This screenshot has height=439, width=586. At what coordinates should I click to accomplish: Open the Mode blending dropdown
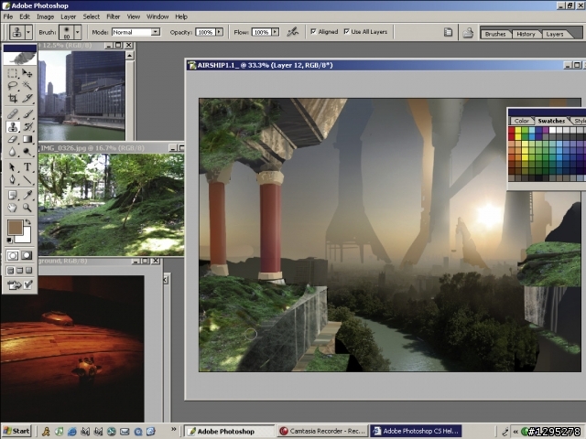tap(156, 32)
